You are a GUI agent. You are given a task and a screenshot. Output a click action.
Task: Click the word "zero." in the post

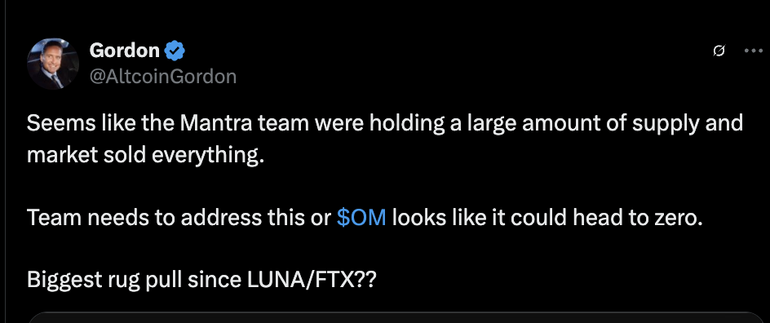pos(678,218)
